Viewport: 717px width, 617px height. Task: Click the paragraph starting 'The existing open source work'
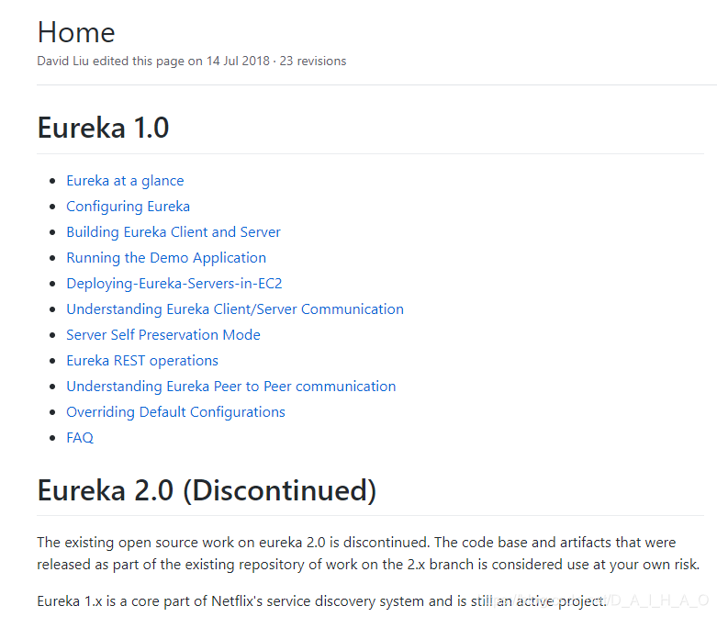point(368,554)
